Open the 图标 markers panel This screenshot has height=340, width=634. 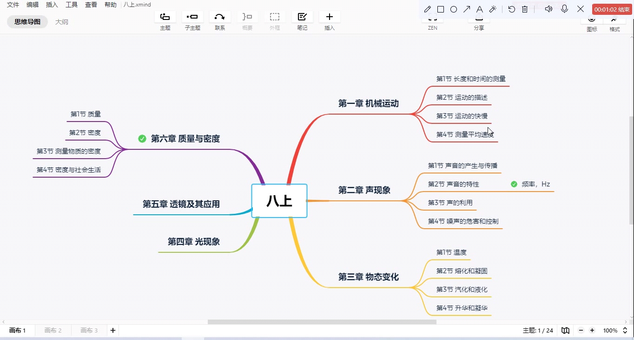coord(592,23)
